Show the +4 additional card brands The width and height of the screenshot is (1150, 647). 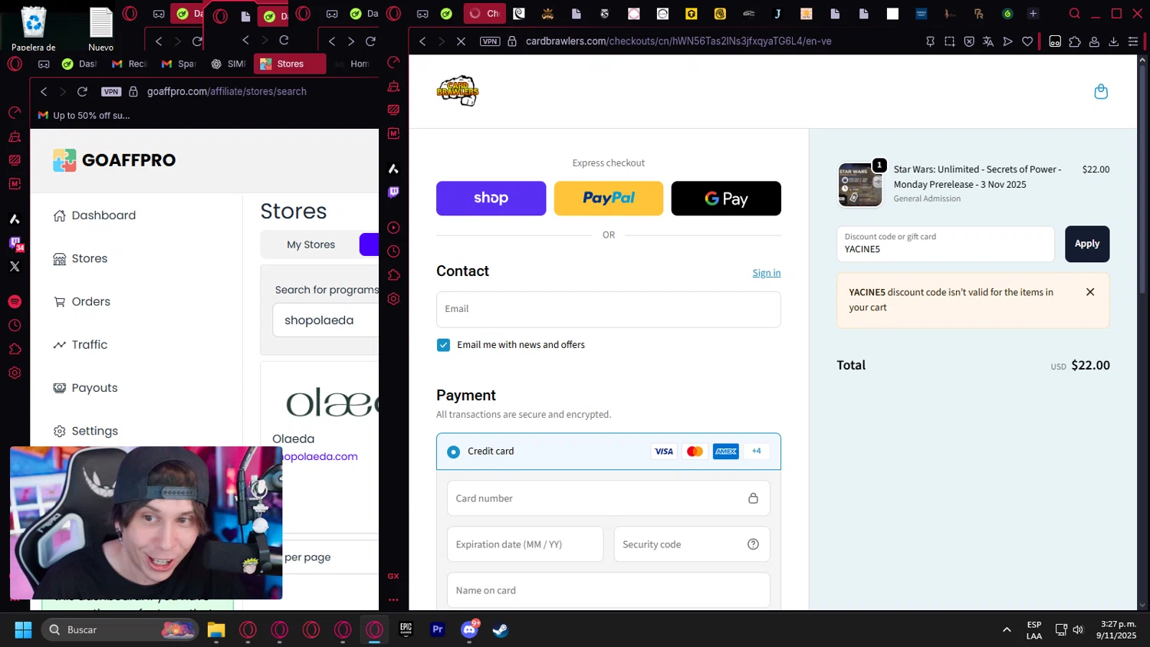(756, 451)
